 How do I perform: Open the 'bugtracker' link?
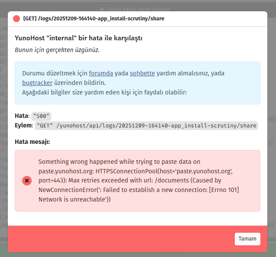point(37,82)
